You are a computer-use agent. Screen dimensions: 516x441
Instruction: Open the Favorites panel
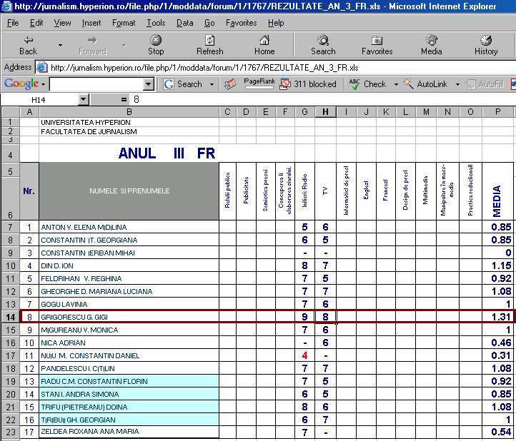coord(377,45)
